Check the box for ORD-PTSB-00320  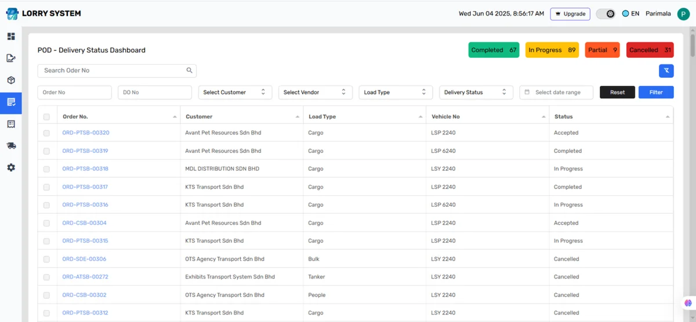46,133
